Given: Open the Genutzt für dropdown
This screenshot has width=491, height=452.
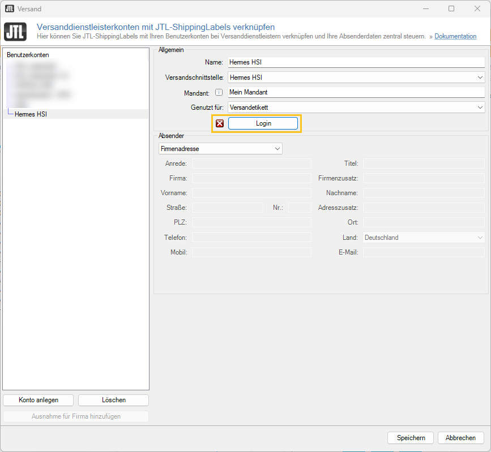Looking at the screenshot, I should coord(356,107).
